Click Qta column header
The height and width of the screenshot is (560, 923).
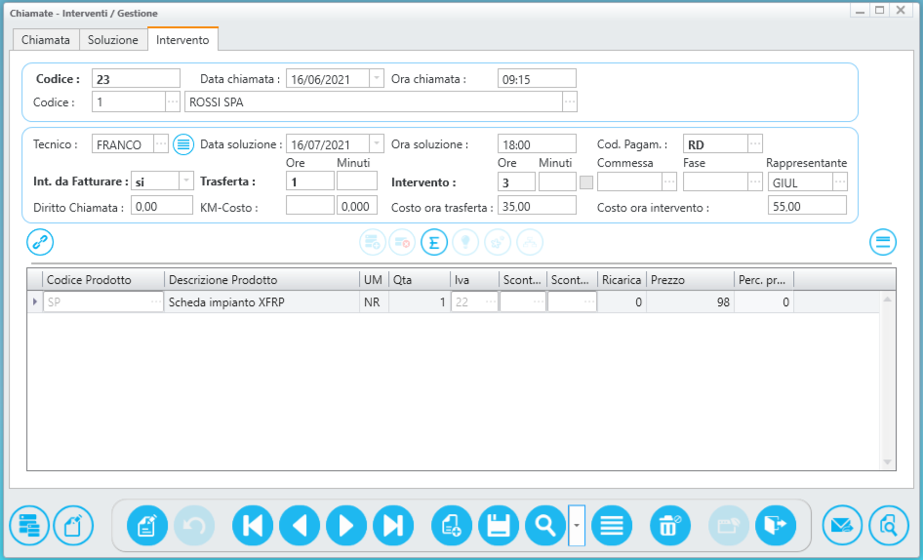(x=420, y=280)
